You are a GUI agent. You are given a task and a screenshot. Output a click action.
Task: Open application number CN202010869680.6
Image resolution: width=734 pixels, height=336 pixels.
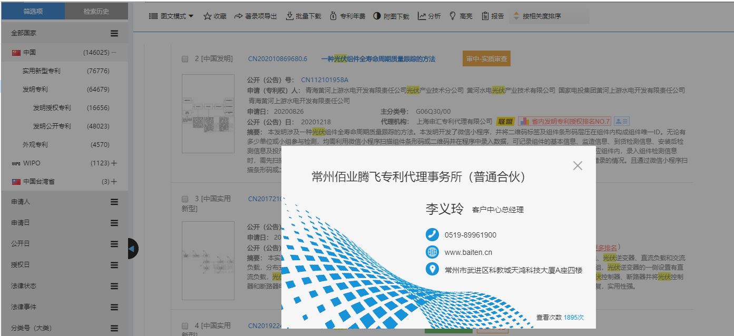tap(278, 59)
